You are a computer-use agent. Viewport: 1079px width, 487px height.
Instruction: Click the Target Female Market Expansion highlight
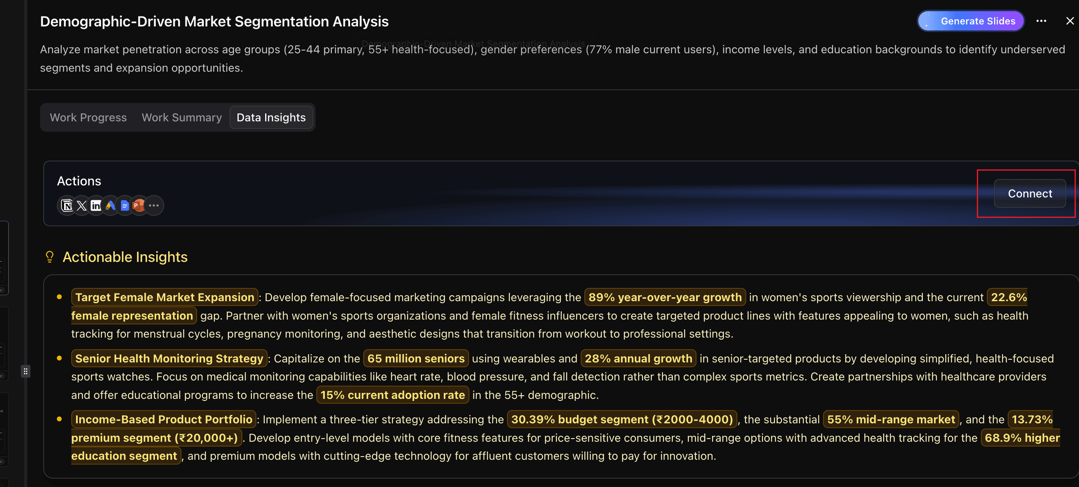(165, 297)
